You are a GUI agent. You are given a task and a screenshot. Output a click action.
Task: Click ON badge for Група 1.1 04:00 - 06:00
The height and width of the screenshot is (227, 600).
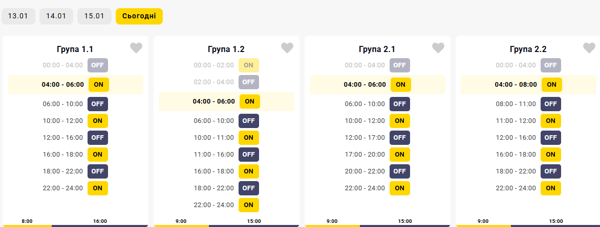[98, 84]
